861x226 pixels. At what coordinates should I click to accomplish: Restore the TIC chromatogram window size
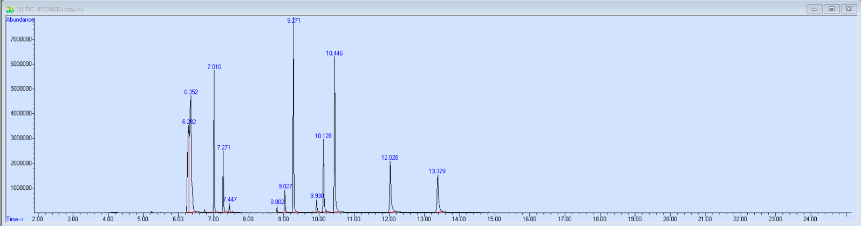click(831, 9)
